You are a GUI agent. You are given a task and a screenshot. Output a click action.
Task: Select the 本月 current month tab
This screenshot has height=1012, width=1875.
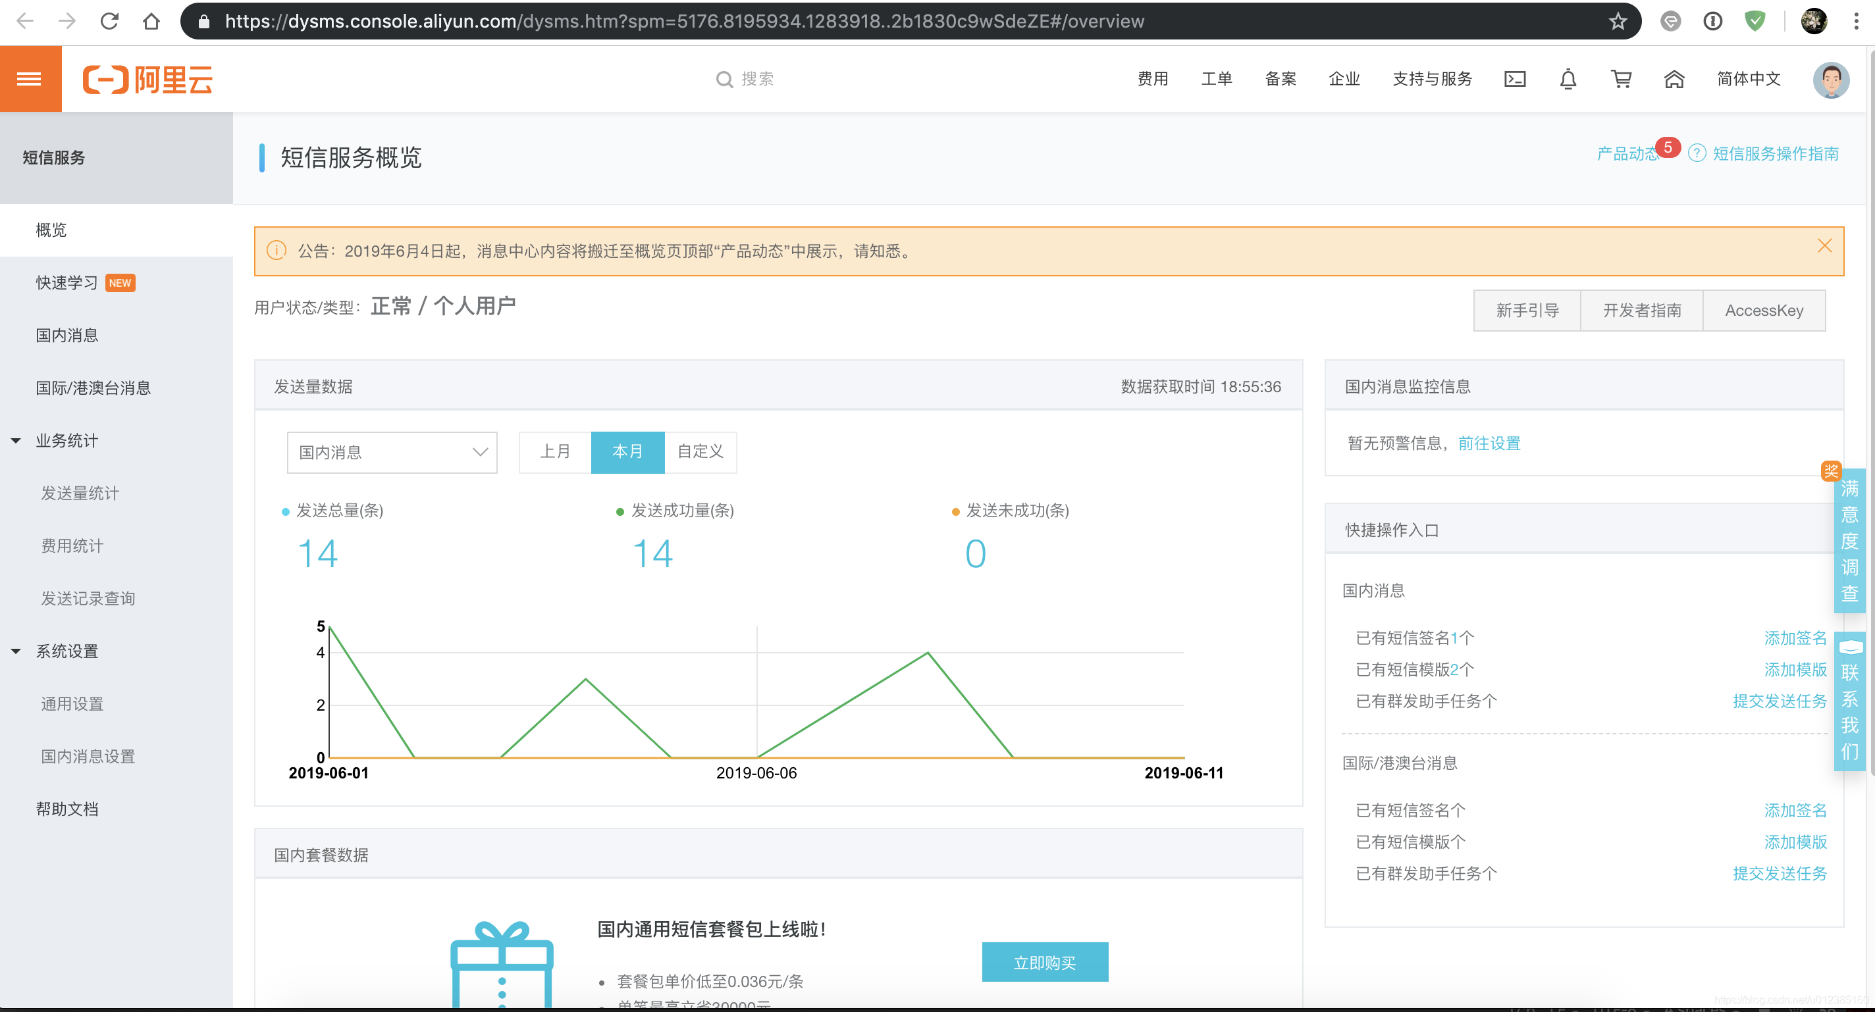coord(627,451)
